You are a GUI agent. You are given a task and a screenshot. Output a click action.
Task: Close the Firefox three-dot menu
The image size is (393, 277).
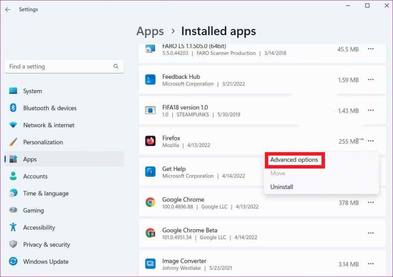pos(371,141)
